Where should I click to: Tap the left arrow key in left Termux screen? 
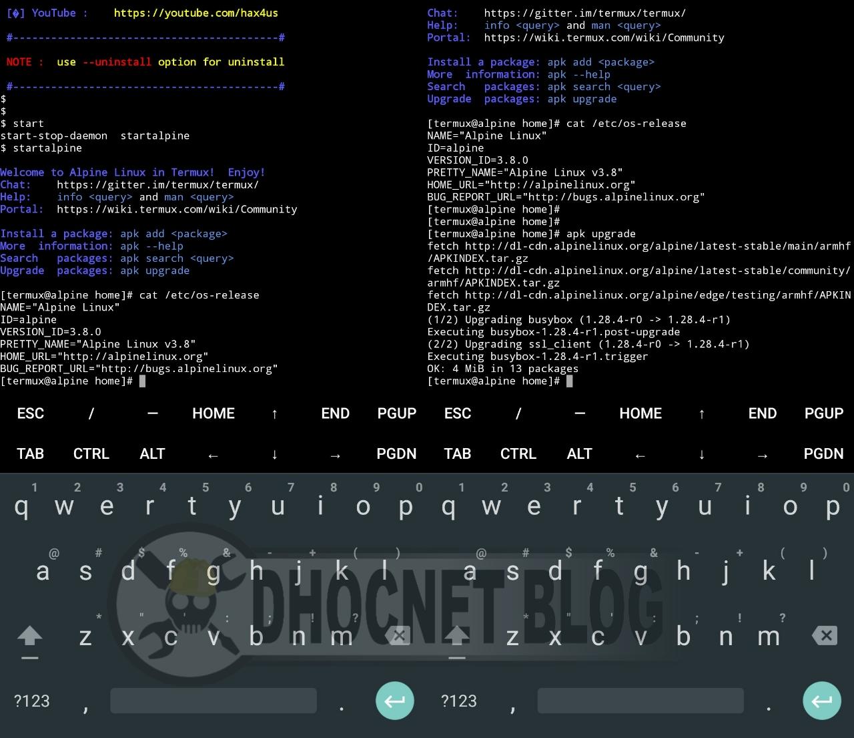click(x=213, y=455)
